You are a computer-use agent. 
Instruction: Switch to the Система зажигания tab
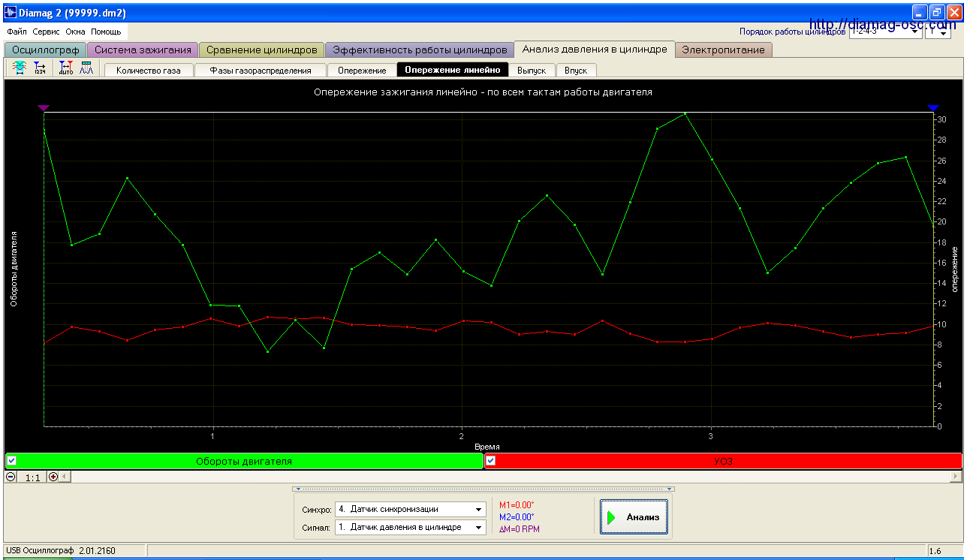tap(143, 50)
